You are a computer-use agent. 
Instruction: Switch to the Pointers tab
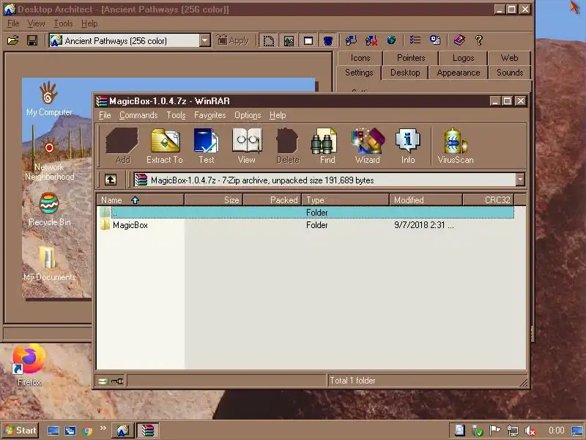click(x=411, y=58)
